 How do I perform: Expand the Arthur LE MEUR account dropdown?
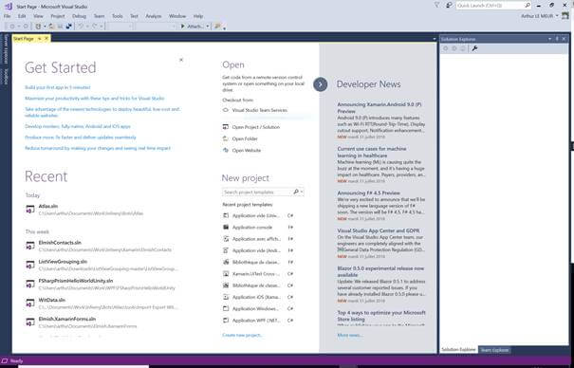click(x=557, y=16)
